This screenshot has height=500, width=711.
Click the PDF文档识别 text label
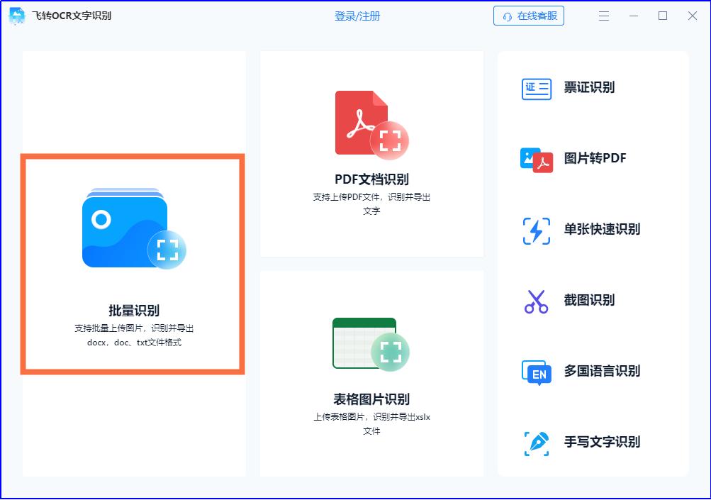click(x=371, y=178)
